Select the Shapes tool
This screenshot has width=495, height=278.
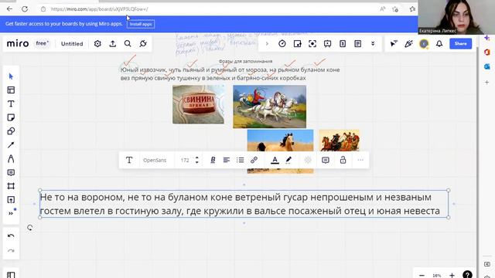(x=11, y=131)
